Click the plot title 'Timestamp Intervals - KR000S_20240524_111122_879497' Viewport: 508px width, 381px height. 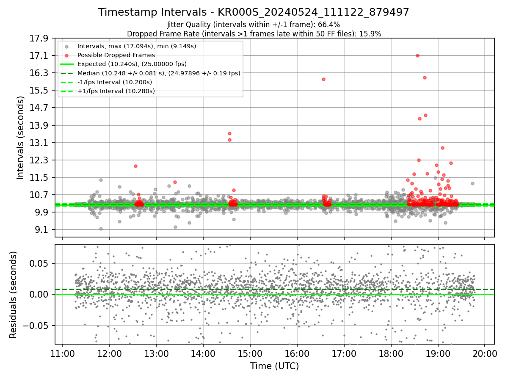[x=254, y=12]
